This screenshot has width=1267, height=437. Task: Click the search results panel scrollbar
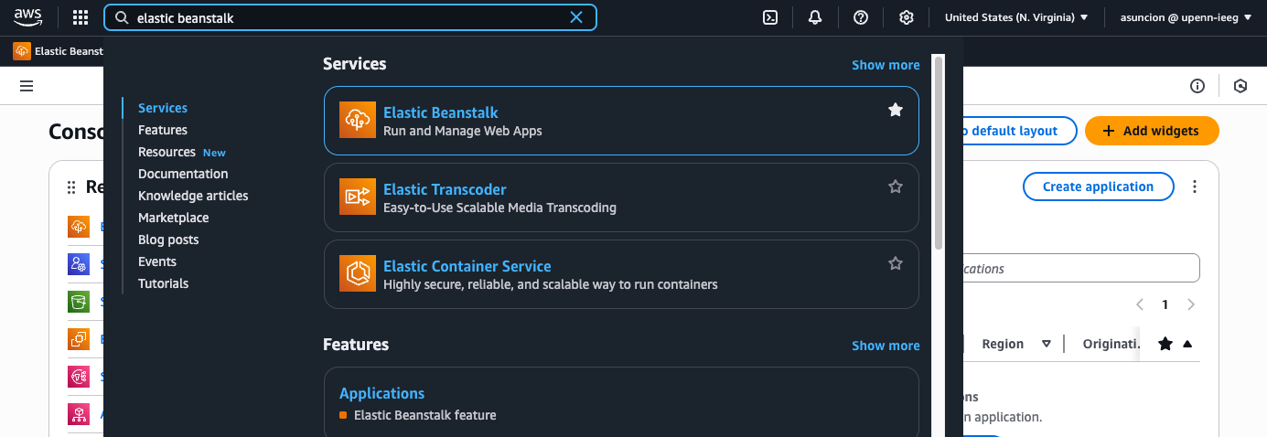pyautogui.click(x=938, y=151)
